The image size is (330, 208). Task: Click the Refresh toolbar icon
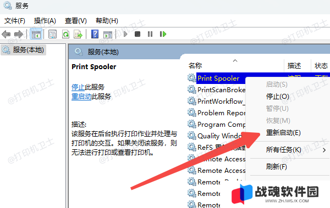pyautogui.click(x=65, y=34)
